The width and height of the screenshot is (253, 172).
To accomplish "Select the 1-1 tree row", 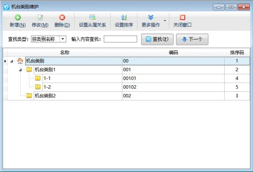I will 48,78.
